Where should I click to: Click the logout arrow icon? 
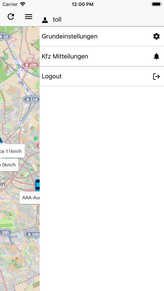[156, 76]
